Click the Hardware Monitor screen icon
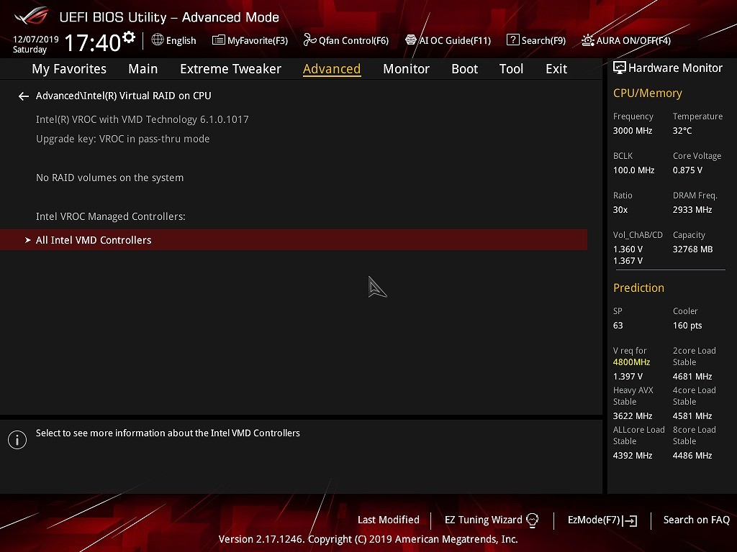Image resolution: width=737 pixels, height=552 pixels. (620, 68)
